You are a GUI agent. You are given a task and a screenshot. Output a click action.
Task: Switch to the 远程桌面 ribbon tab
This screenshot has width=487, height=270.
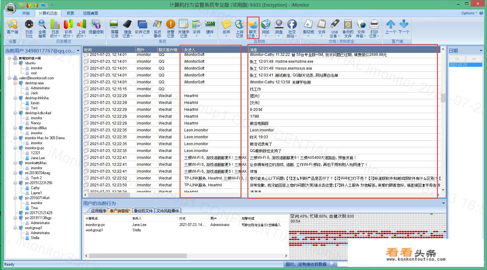click(x=91, y=13)
